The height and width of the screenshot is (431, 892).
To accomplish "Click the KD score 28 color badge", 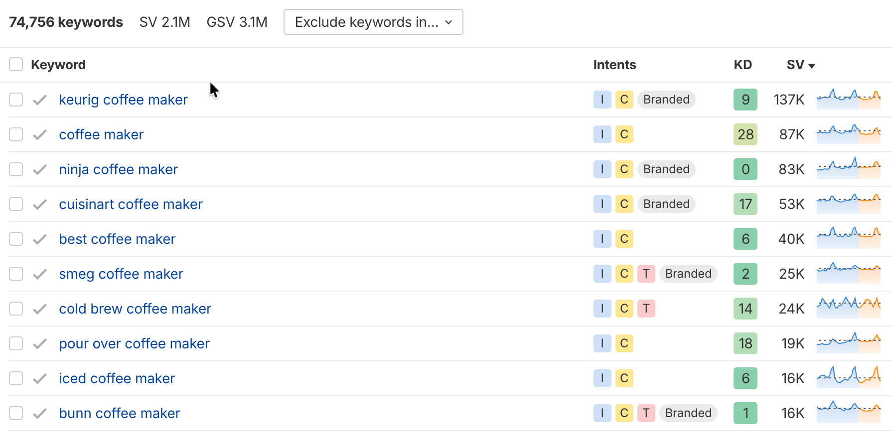I will click(745, 134).
